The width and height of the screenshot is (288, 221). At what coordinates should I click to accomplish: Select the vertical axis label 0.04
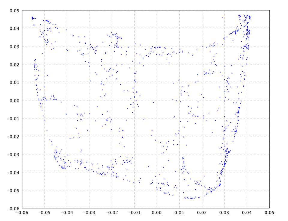[14, 28]
